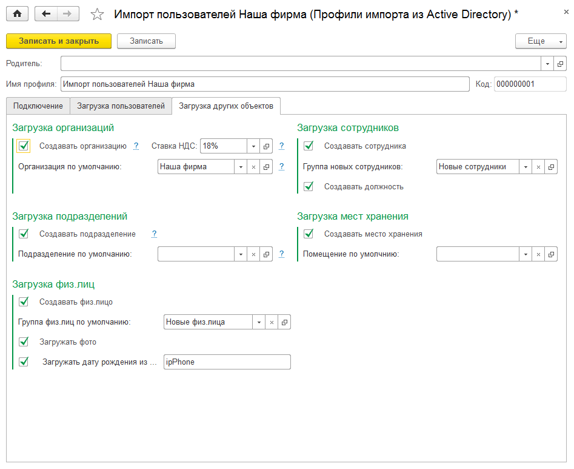This screenshot has height=469, width=574.
Task: Clear the Подразделение по умолчанию field
Action: click(253, 254)
